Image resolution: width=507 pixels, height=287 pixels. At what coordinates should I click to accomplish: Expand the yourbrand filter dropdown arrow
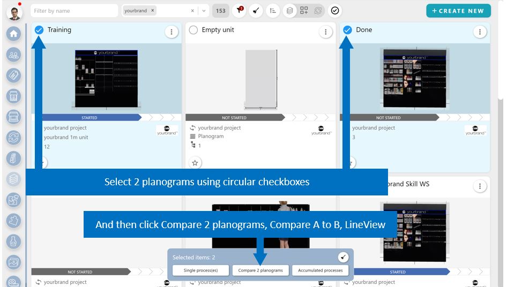tap(204, 11)
